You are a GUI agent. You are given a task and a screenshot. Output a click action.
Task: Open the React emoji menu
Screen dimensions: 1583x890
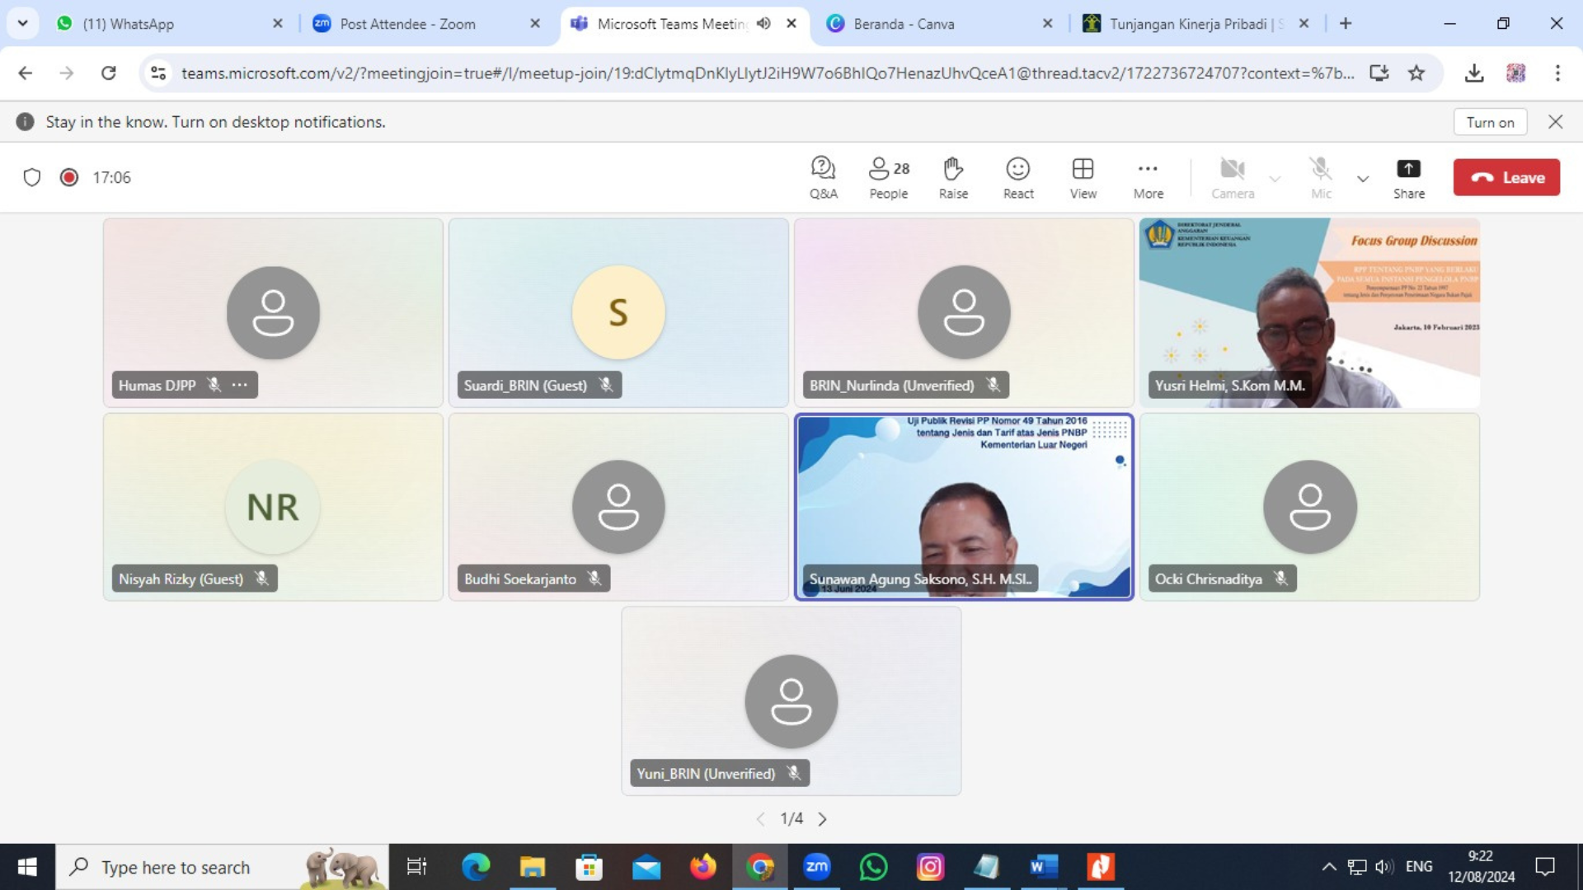1018,177
